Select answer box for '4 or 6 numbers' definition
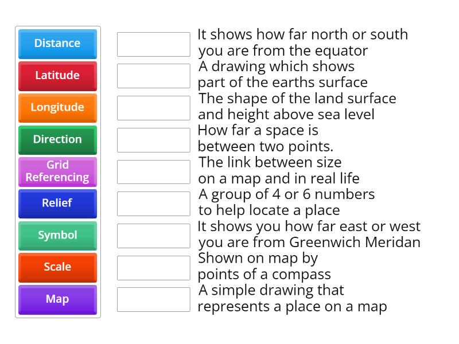Image resolution: width=459 pixels, height=344 pixels. (153, 204)
